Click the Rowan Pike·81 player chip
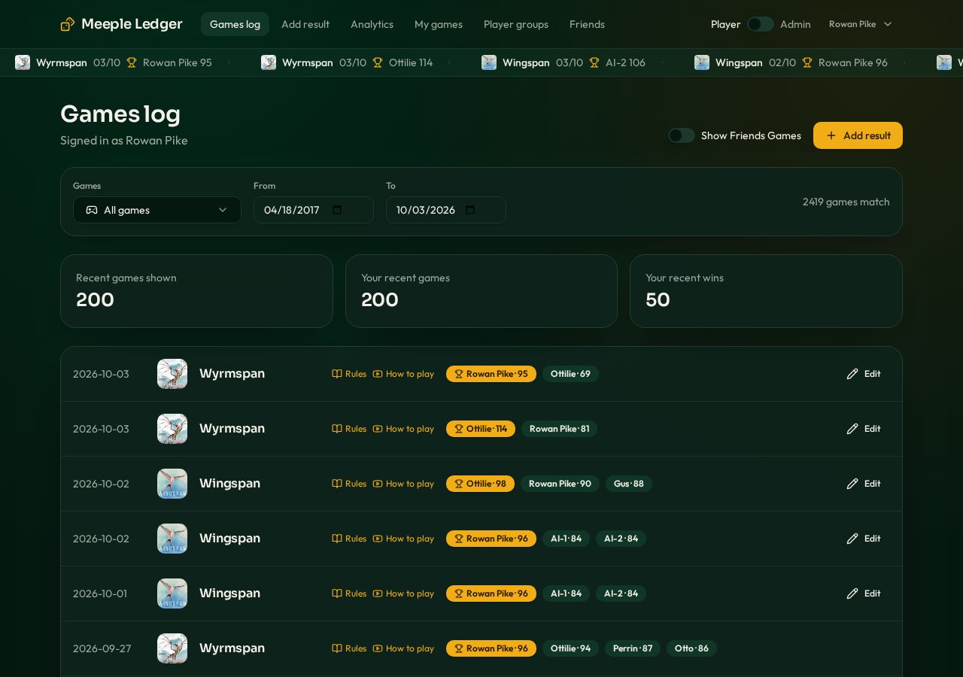963x677 pixels. tap(560, 429)
